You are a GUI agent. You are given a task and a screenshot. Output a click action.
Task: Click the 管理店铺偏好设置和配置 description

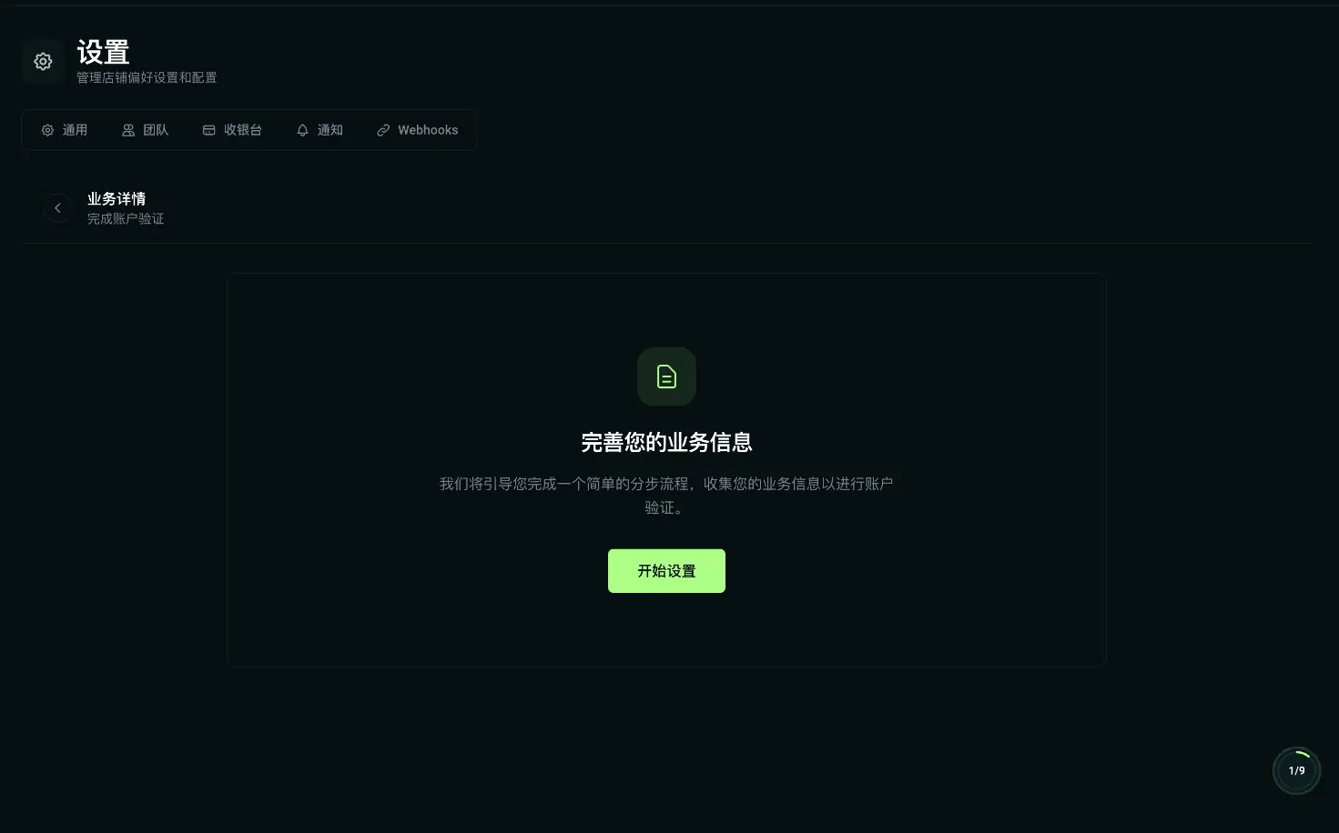coord(147,77)
